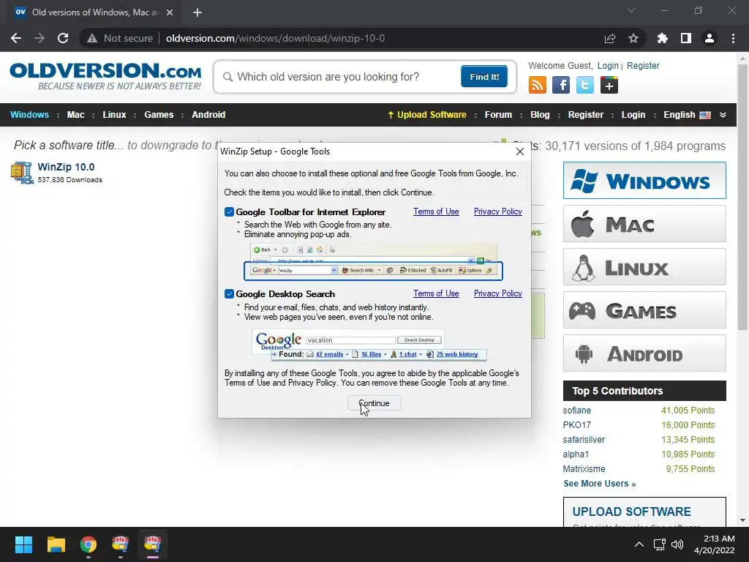Click the RSS feed icon

tap(538, 85)
